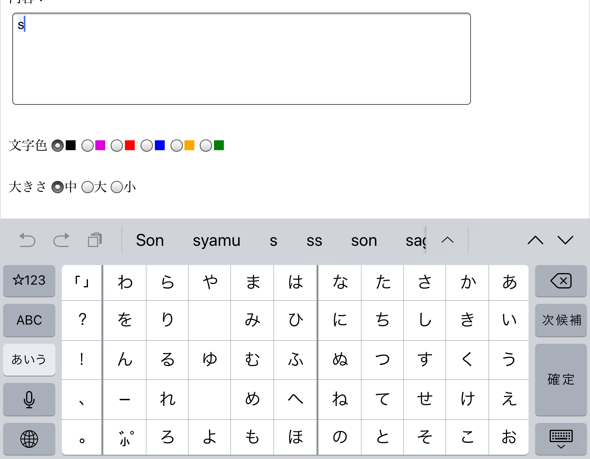Screen dimensions: 590x459
Task: Open the ☆123 symbols keyboard
Action: tap(29, 280)
